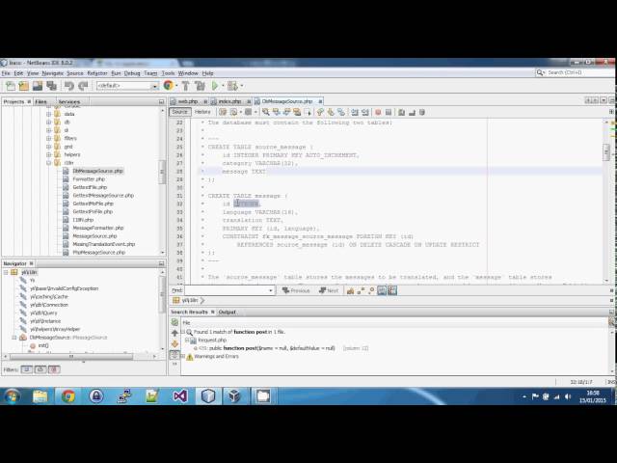Image resolution: width=617 pixels, height=463 pixels.
Task: Click the Shift Line Left editor icon
Action: (x=355, y=112)
